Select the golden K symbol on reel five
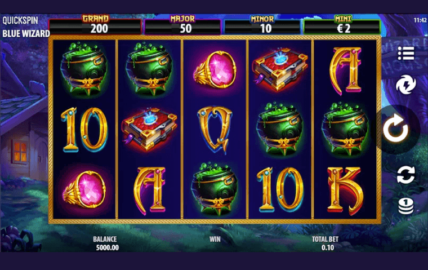428x270 pixels. pos(345,191)
